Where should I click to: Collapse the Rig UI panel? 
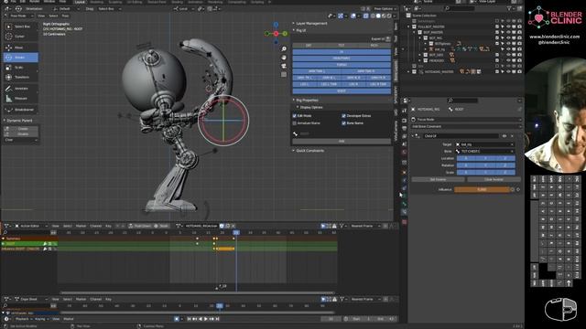coord(294,30)
